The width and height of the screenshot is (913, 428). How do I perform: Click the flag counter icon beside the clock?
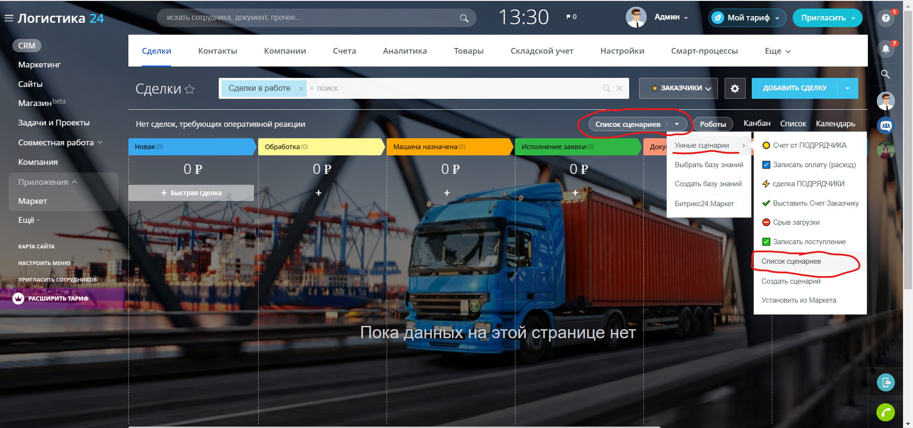click(x=571, y=17)
